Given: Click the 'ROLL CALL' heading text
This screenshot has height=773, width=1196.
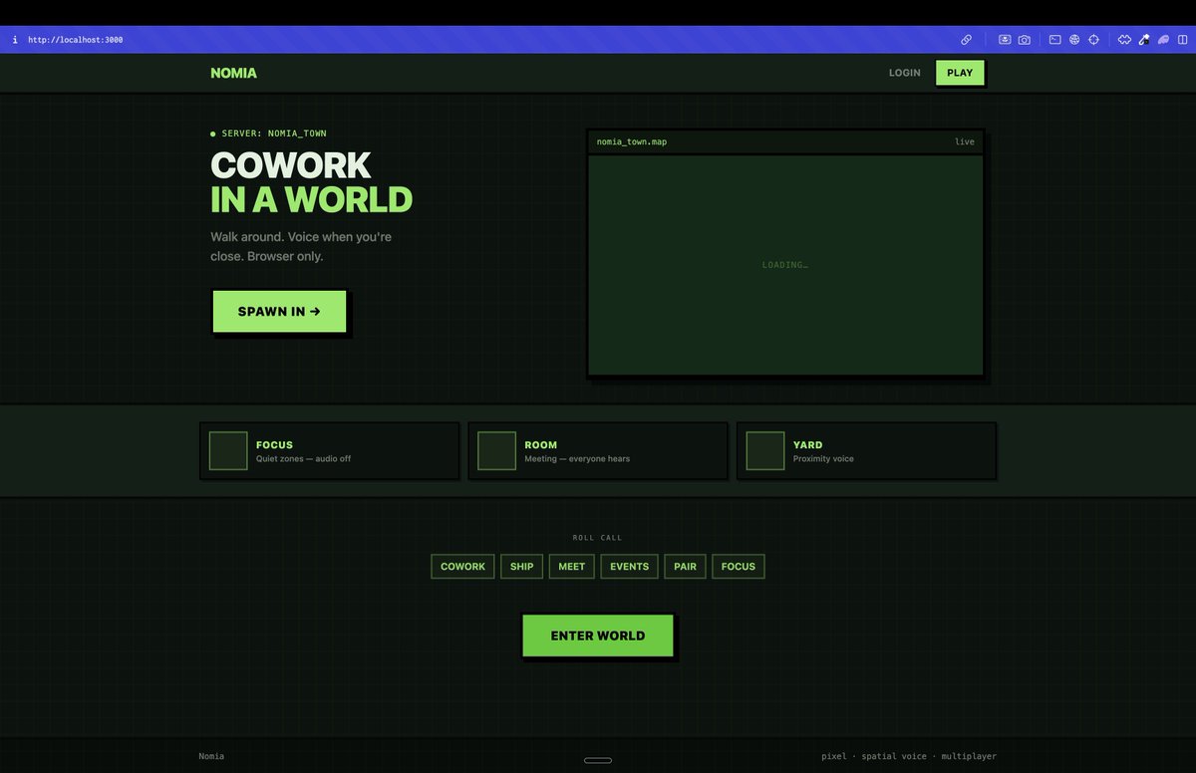Looking at the screenshot, I should (x=598, y=538).
